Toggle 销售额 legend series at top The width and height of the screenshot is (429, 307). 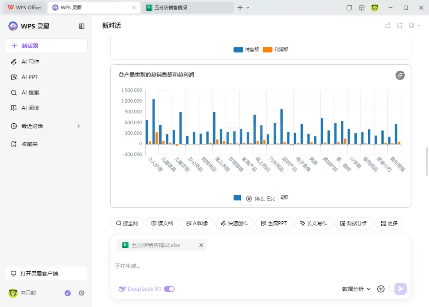tap(246, 50)
